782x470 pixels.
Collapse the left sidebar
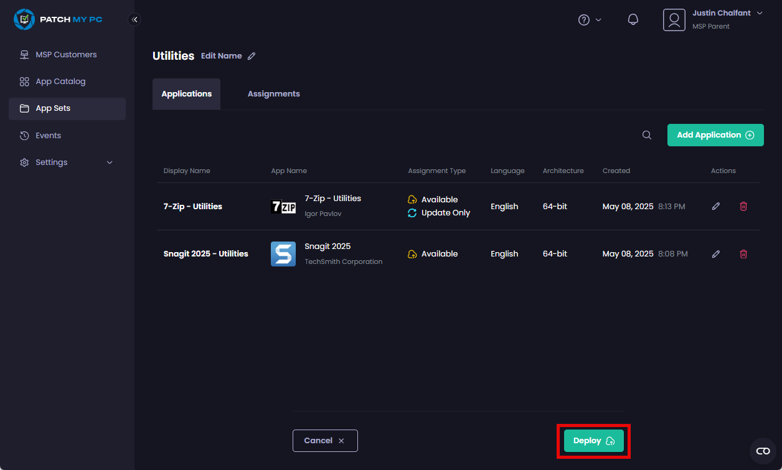tap(134, 19)
